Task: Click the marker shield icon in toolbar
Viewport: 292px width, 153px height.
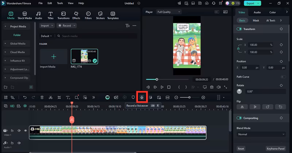Action: (x=133, y=97)
